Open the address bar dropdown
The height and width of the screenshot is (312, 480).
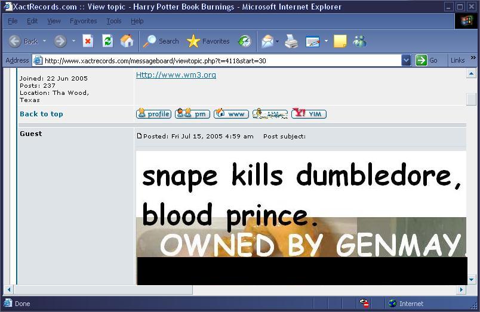coord(406,61)
